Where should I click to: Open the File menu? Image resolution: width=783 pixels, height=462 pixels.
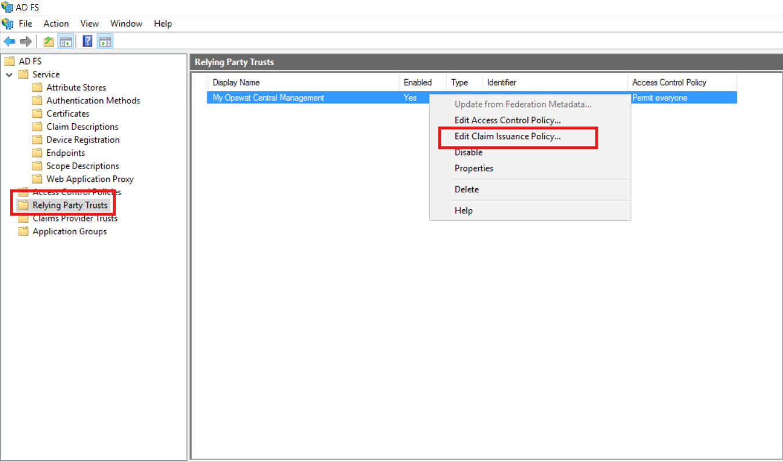(26, 24)
